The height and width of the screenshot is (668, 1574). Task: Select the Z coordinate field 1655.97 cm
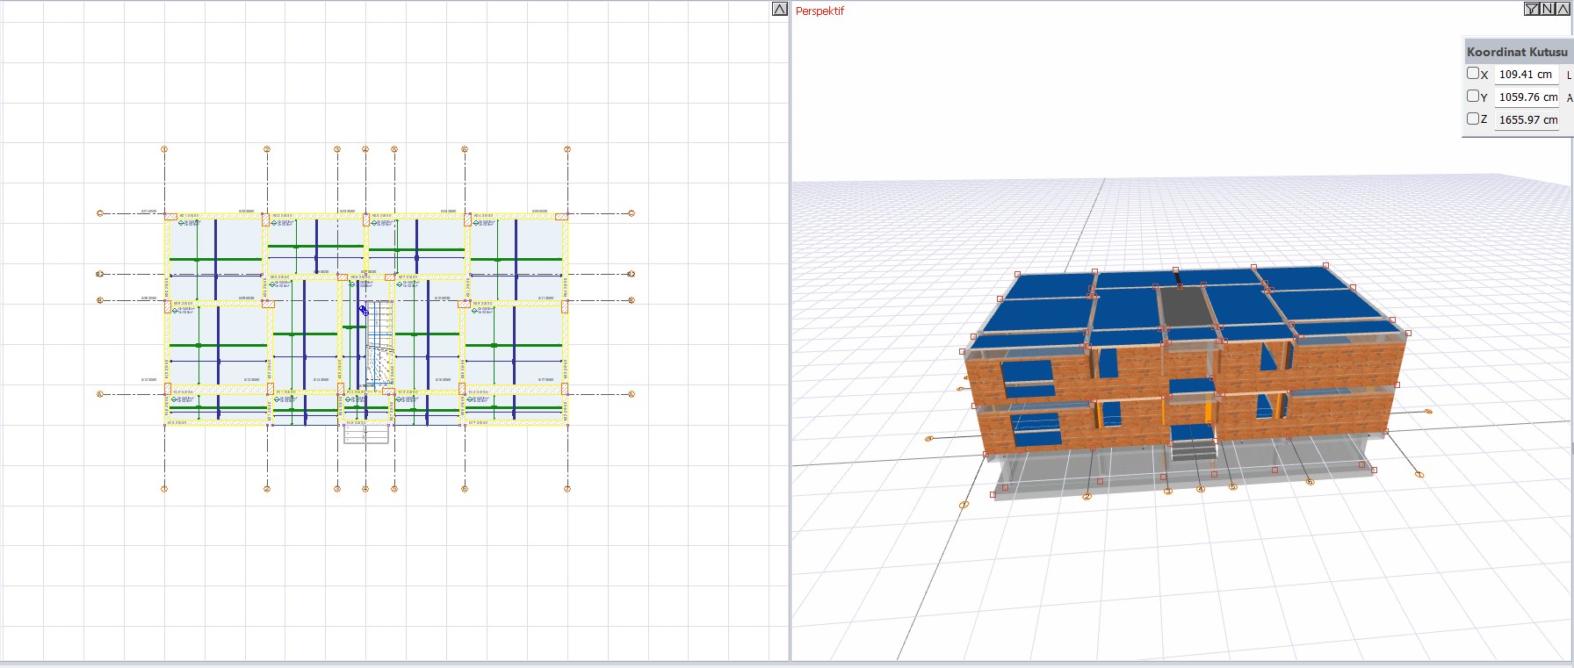click(x=1527, y=120)
